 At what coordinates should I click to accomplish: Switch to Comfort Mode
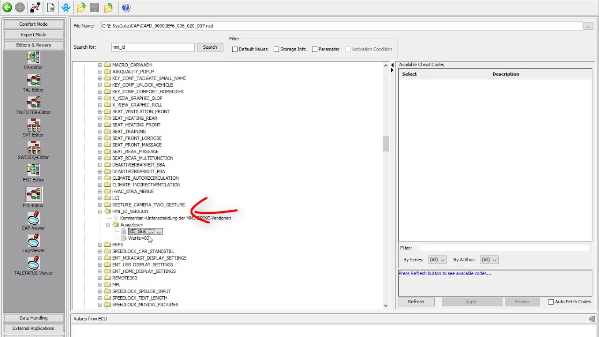34,24
